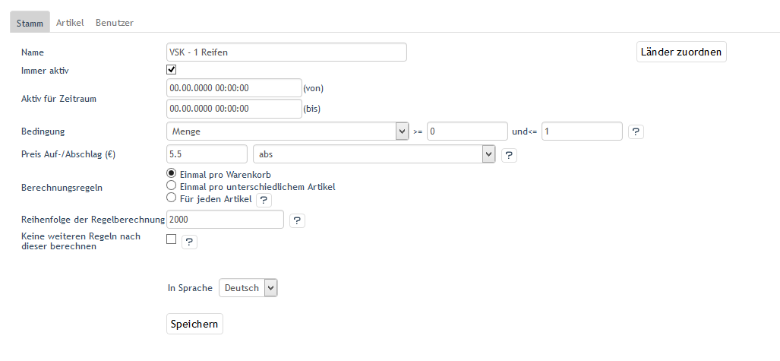
Task: Click the Speichern button
Action: pyautogui.click(x=194, y=324)
